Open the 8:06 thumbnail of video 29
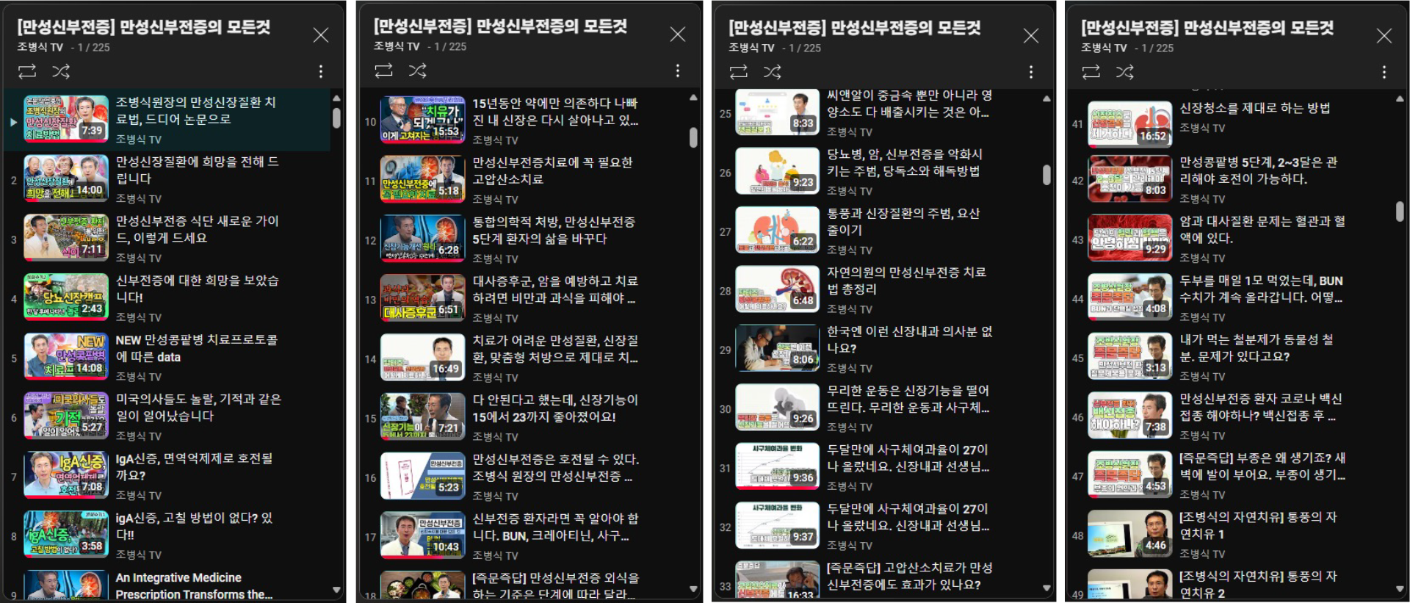Screen dimensions: 1410x603 point(778,348)
